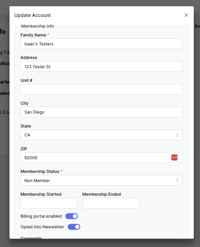Click the Family Name input field
Screen dimensions: 200x247
102,44
